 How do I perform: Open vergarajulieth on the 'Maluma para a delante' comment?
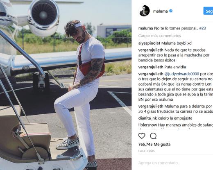151,106
